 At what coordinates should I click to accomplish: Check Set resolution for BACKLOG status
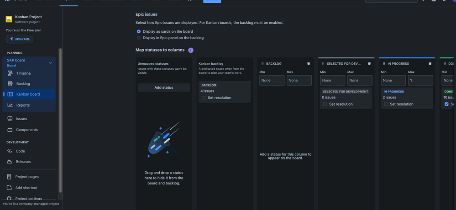tap(204, 98)
